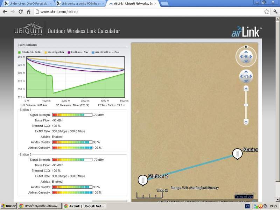Zoom out map with minus button
280x210 pixels.
[246, 122]
